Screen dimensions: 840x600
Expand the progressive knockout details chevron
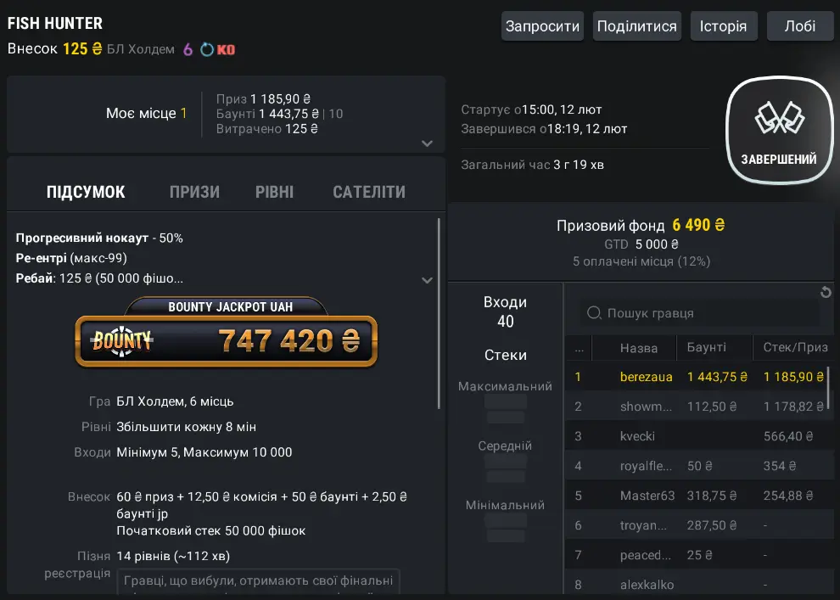tap(427, 279)
